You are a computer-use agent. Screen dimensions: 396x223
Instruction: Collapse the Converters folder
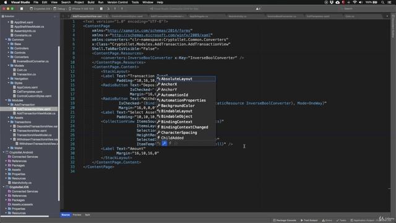point(9,57)
